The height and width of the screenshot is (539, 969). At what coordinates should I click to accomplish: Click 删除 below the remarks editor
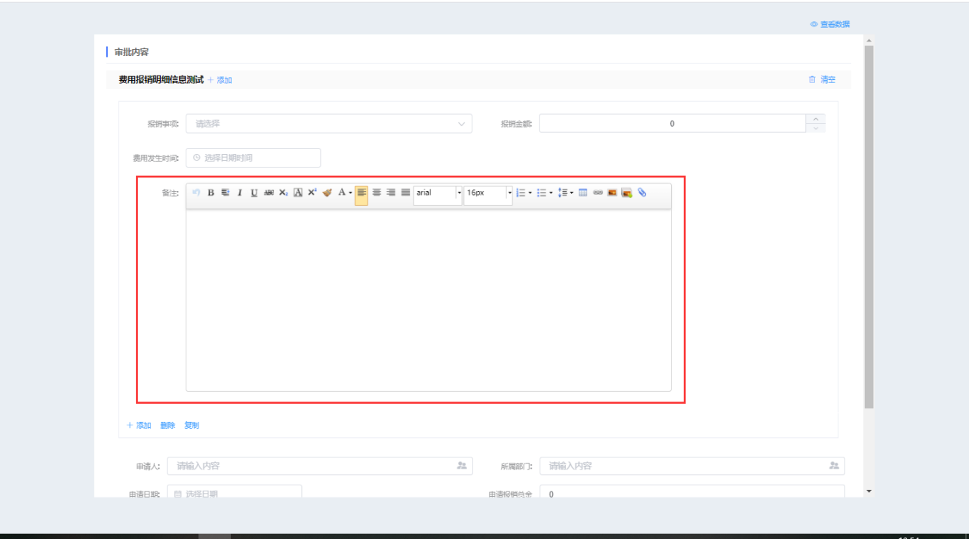coord(168,426)
